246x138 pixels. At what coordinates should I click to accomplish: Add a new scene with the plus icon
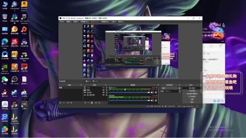point(60,103)
